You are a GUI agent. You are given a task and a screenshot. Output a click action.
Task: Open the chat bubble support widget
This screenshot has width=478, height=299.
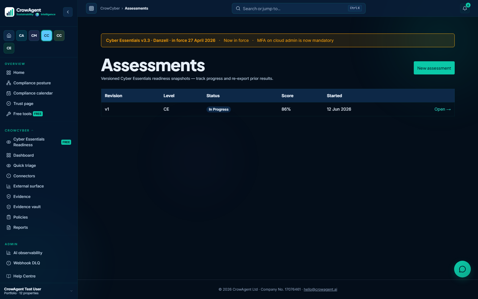462,269
